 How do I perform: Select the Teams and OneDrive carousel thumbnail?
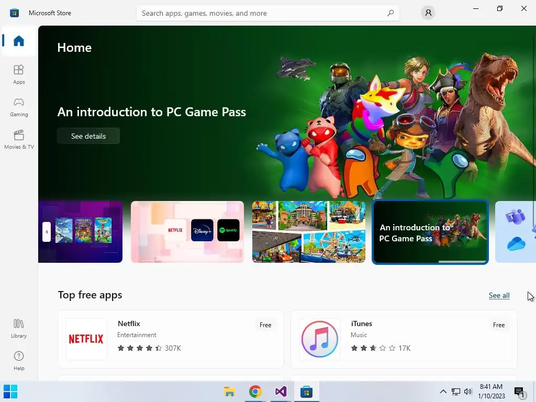(x=516, y=232)
